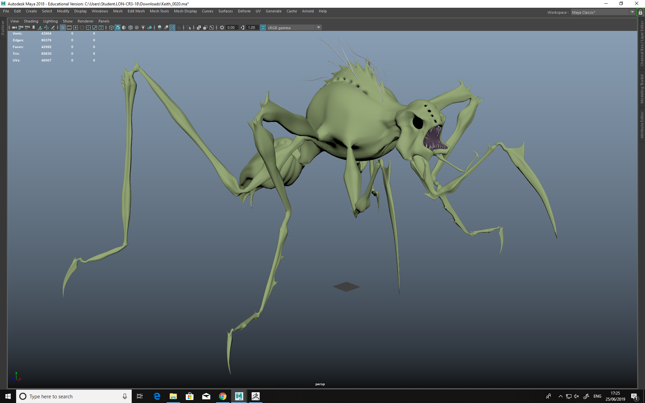This screenshot has width=645, height=403.
Task: Open the panel Panels menu
Action: 104,21
